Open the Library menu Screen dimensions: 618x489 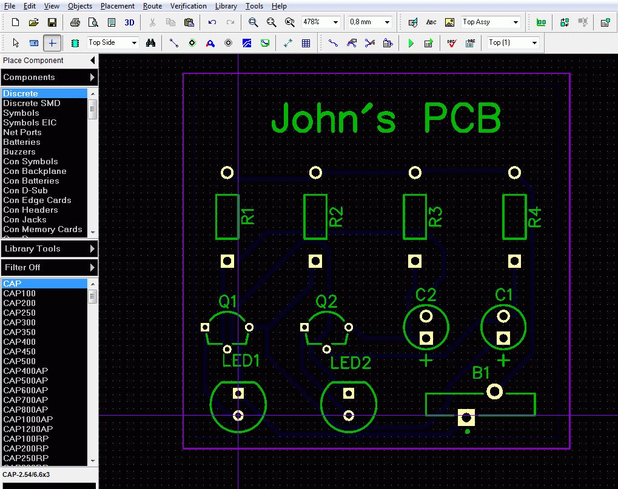(226, 6)
